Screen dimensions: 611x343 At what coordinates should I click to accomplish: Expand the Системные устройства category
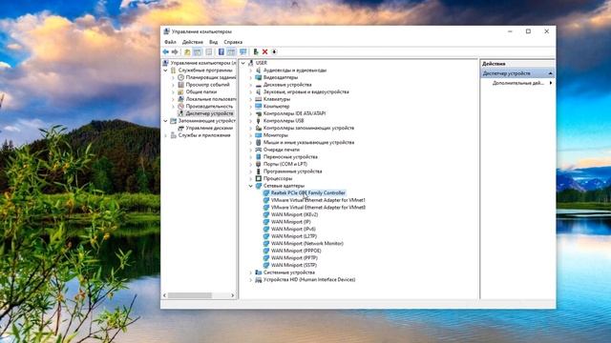coord(251,272)
